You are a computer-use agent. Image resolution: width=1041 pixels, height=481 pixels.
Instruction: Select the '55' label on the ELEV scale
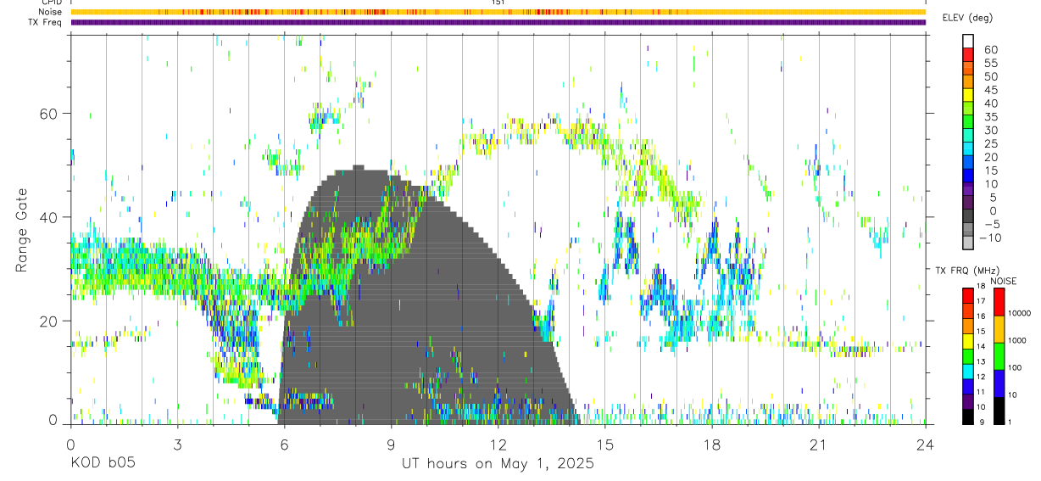coord(990,63)
